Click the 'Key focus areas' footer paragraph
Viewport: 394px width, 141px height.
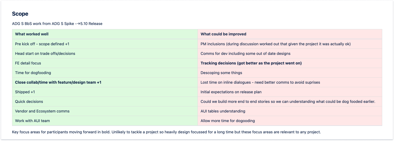click(x=166, y=132)
